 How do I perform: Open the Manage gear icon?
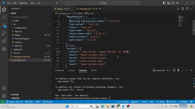tap(4, 96)
